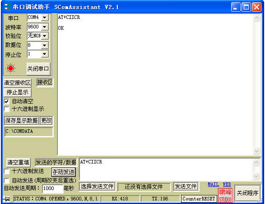Toggle 十六进制发送 hex send checkbox
This screenshot has width=265, height=204.
click(x=7, y=171)
